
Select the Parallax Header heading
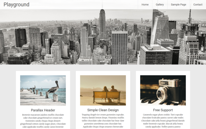pyautogui.click(x=43, y=110)
